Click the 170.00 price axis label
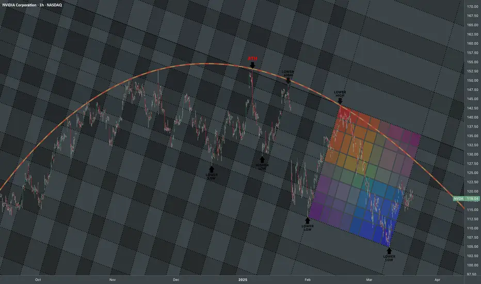 point(473,6)
